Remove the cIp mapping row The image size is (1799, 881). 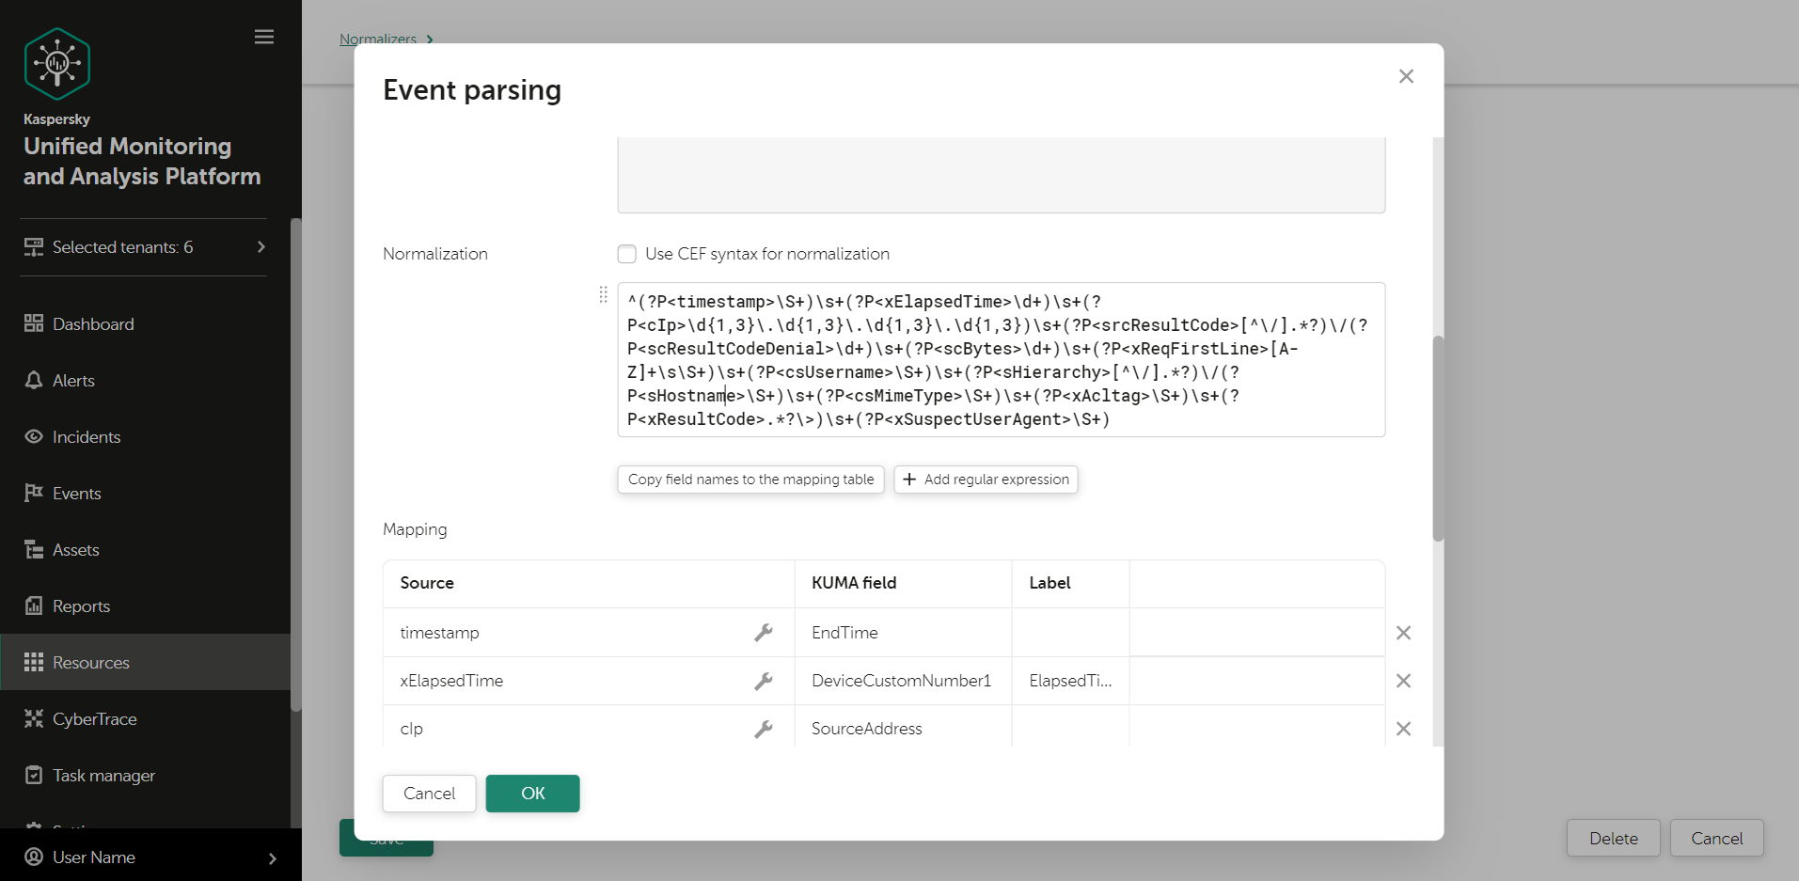1403,729
